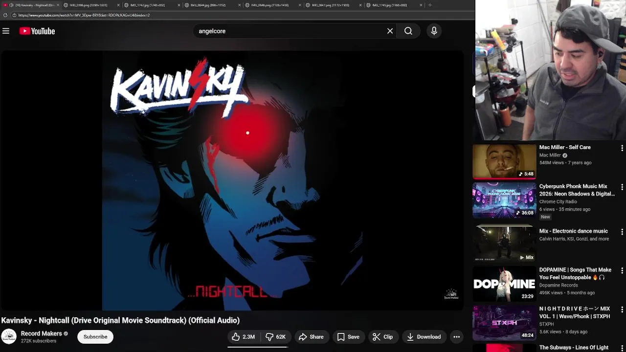Click the Chrome City Radio channel name
The width and height of the screenshot is (626, 352).
558,201
